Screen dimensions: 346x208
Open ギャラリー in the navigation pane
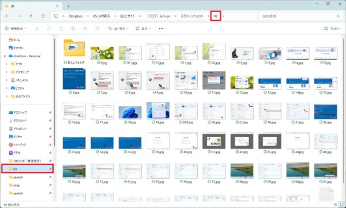click(16, 48)
